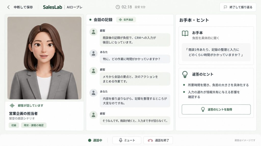Image resolution: width=261 pixels, height=146 pixels.
Task: Click the message 内容を振り返りながら
Action: pyautogui.click(x=135, y=101)
